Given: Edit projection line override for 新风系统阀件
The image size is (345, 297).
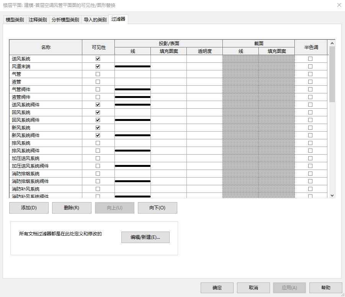Looking at the screenshot, I should pyautogui.click(x=132, y=135).
